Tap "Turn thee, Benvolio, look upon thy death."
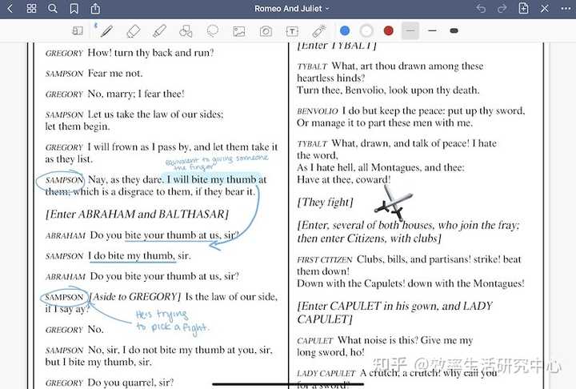Viewport: 576px width, 389px height. (x=388, y=90)
